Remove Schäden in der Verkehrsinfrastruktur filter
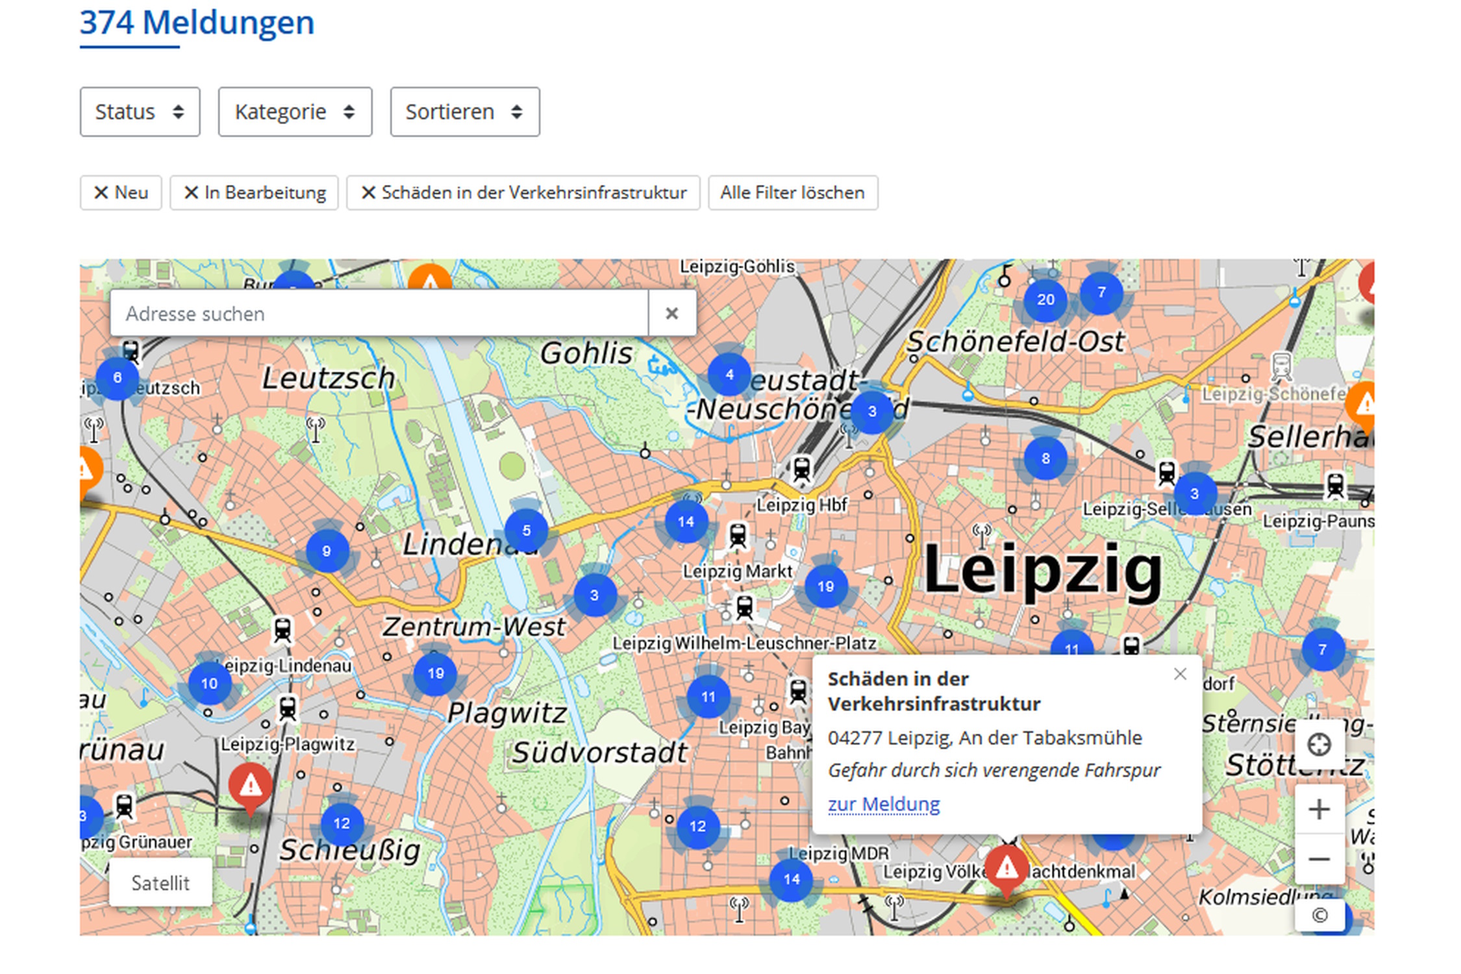Image resolution: width=1461 pixels, height=974 pixels. (x=523, y=193)
